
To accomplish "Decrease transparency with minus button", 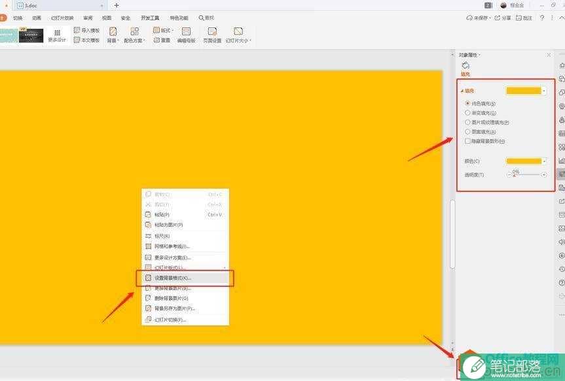I will (x=509, y=175).
